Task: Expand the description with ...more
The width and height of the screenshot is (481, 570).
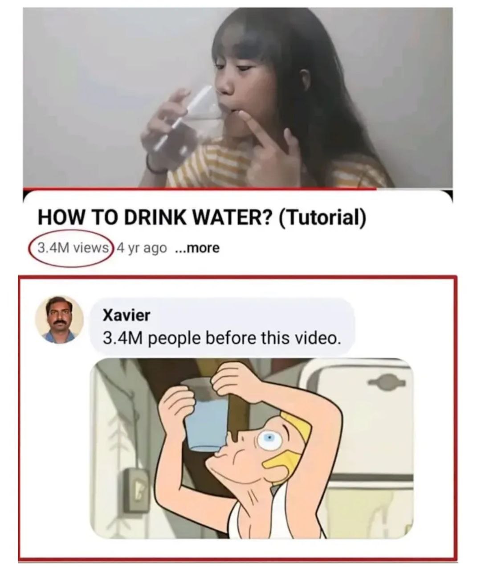Action: 197,247
